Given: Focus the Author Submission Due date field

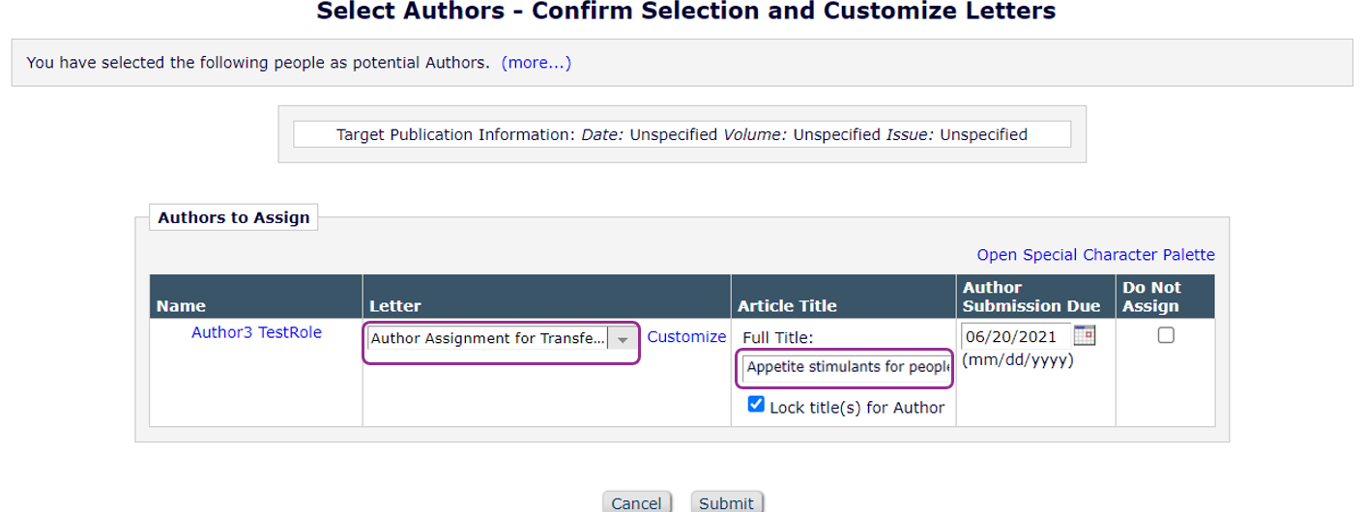Looking at the screenshot, I should pyautogui.click(x=1015, y=336).
